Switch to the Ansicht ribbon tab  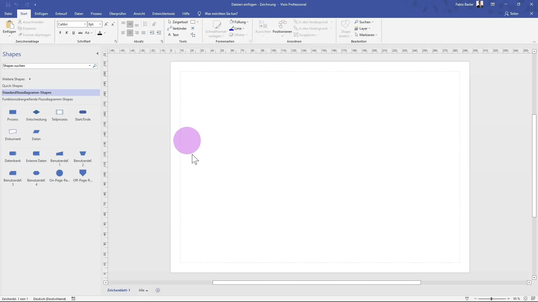139,13
